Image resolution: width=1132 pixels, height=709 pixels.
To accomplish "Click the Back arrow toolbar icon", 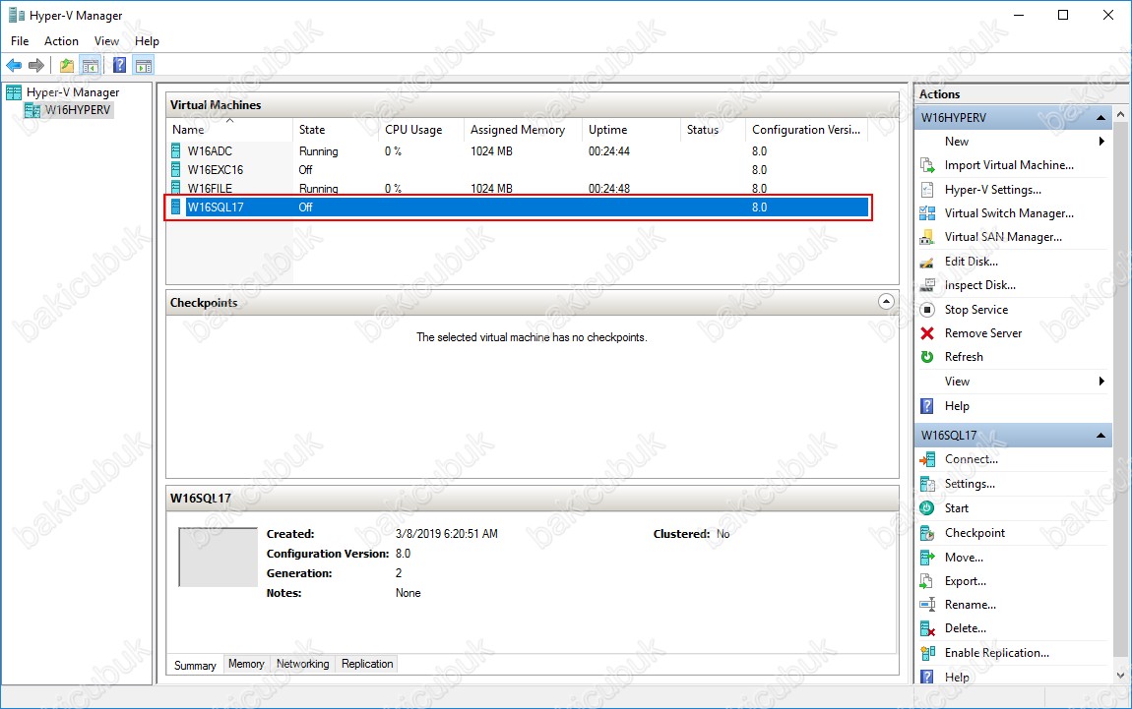I will coord(14,66).
